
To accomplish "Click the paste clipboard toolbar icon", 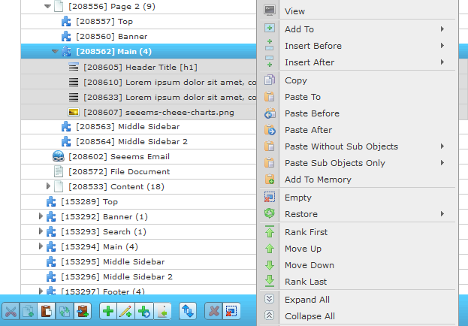I will coord(47,312).
